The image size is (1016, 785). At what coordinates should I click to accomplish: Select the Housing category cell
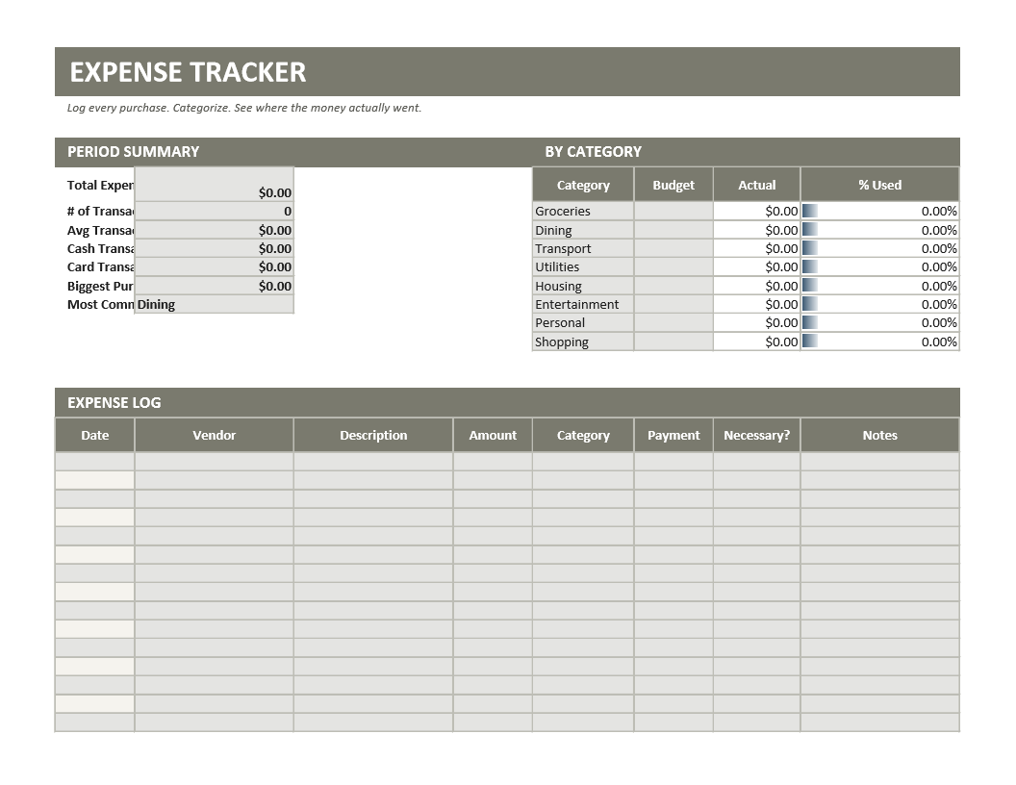point(583,287)
